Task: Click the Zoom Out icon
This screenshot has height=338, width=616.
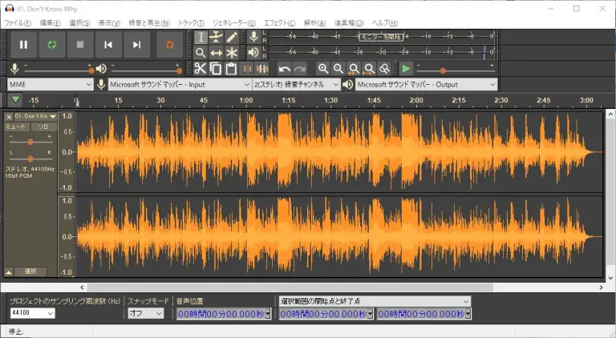Action: (x=338, y=69)
